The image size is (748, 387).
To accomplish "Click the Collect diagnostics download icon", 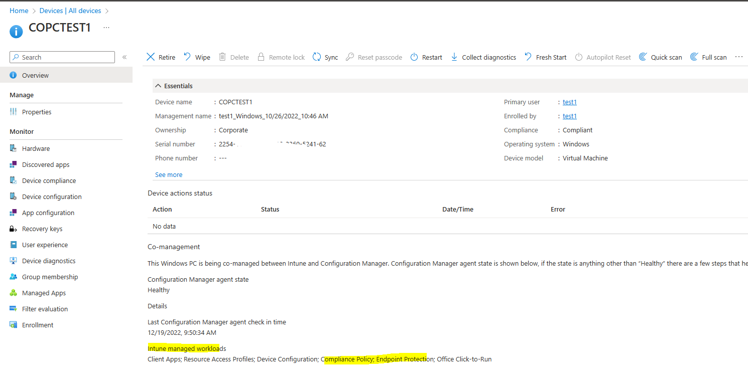I will tap(454, 57).
